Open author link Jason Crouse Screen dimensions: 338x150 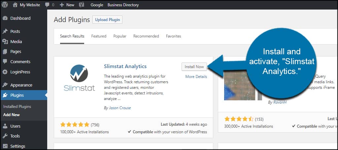tap(120, 108)
